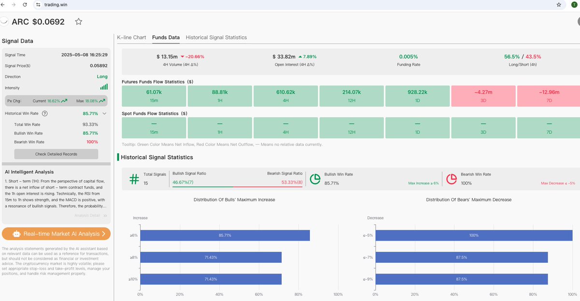Switch to the K-line Chart tab
Image resolution: width=580 pixels, height=301 pixels.
pos(131,37)
